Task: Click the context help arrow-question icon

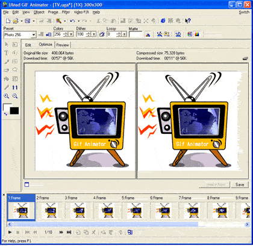Action: (187, 20)
